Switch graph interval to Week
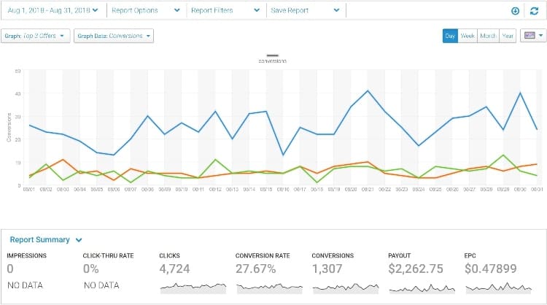The image size is (547, 305). point(468,36)
